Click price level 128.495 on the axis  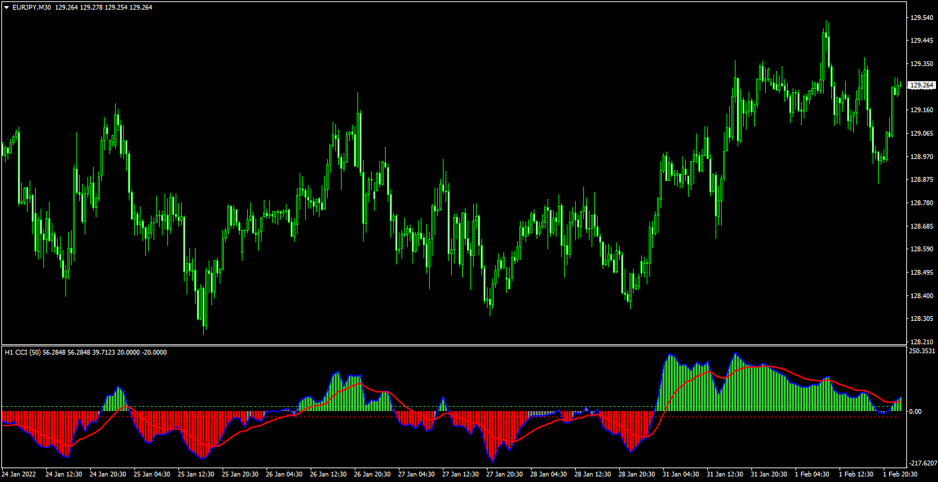tap(921, 273)
